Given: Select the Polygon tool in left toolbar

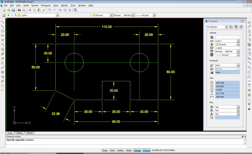Looking at the screenshot, I should pyautogui.click(x=3, y=31).
